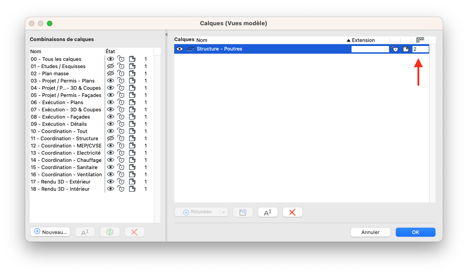
Task: Click new layer folder icon button
Action: click(x=243, y=212)
